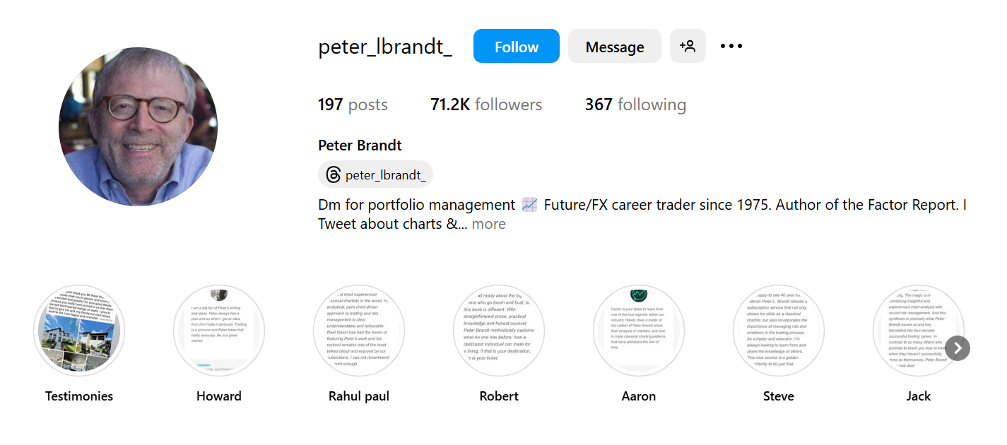This screenshot has width=1007, height=445.
Task: Open the Rahul paul story highlight
Action: click(358, 330)
